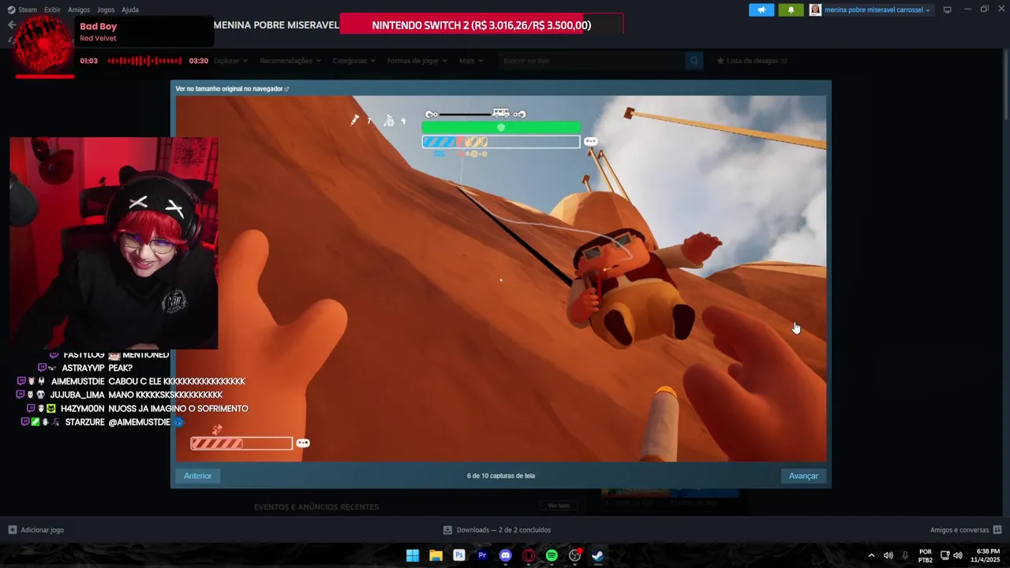Click 6 de 10 capturas de tela text
The width and height of the screenshot is (1010, 568).
pos(501,476)
